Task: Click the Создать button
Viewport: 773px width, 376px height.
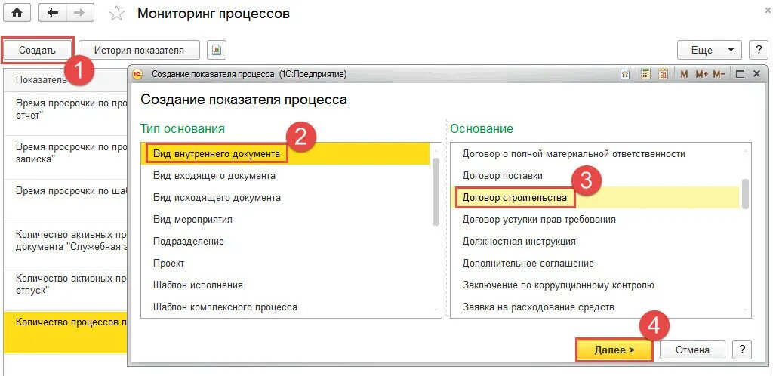Action: pos(38,50)
